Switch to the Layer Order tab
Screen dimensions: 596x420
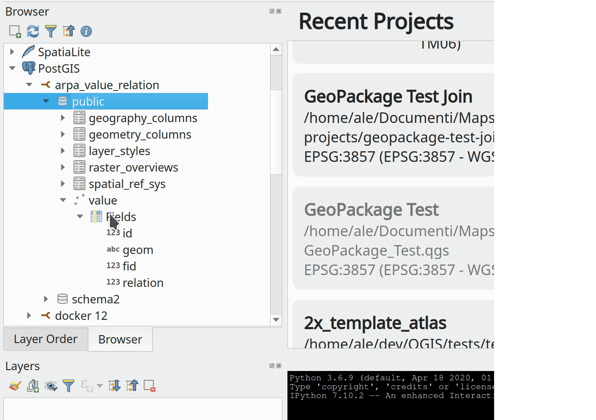click(x=46, y=339)
